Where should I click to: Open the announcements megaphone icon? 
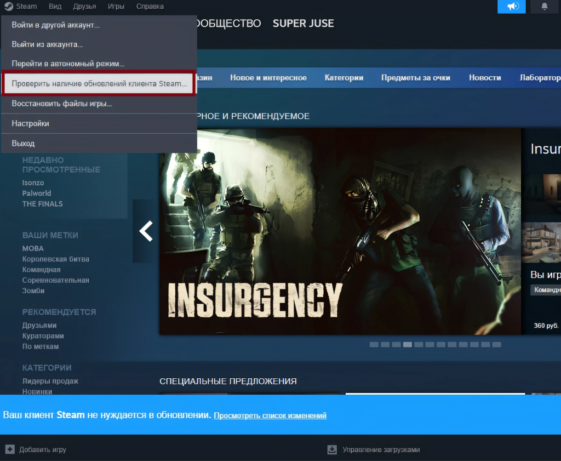(512, 7)
